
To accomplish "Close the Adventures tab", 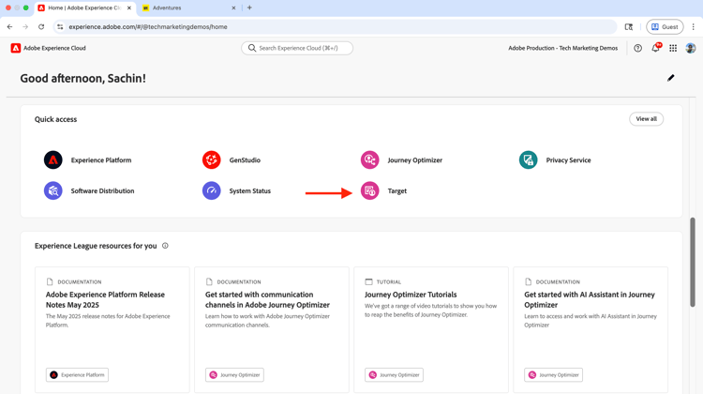I will click(x=233, y=8).
